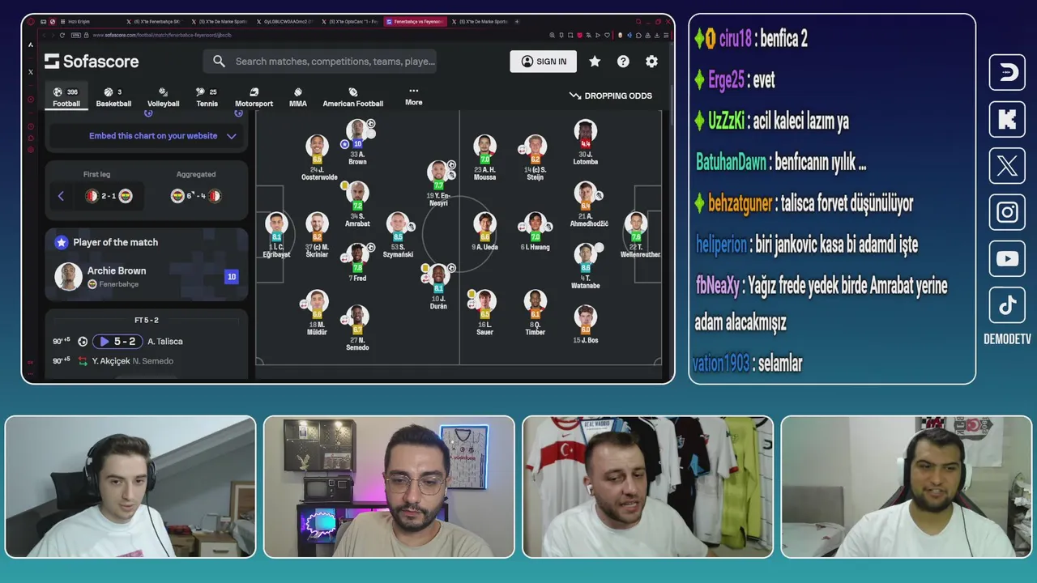Click A. Talisca scorer name
This screenshot has height=583, width=1037.
165,342
